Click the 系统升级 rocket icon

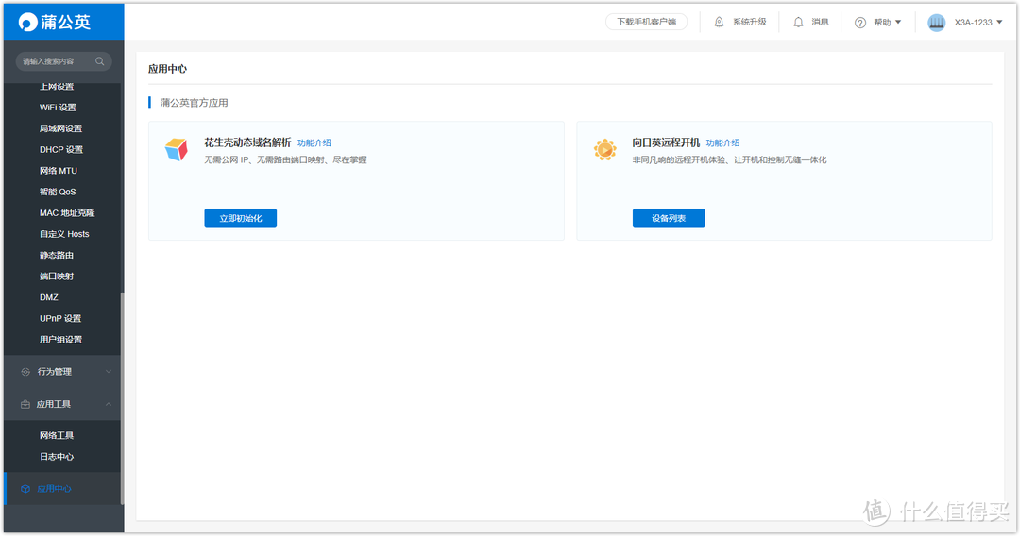[x=720, y=22]
